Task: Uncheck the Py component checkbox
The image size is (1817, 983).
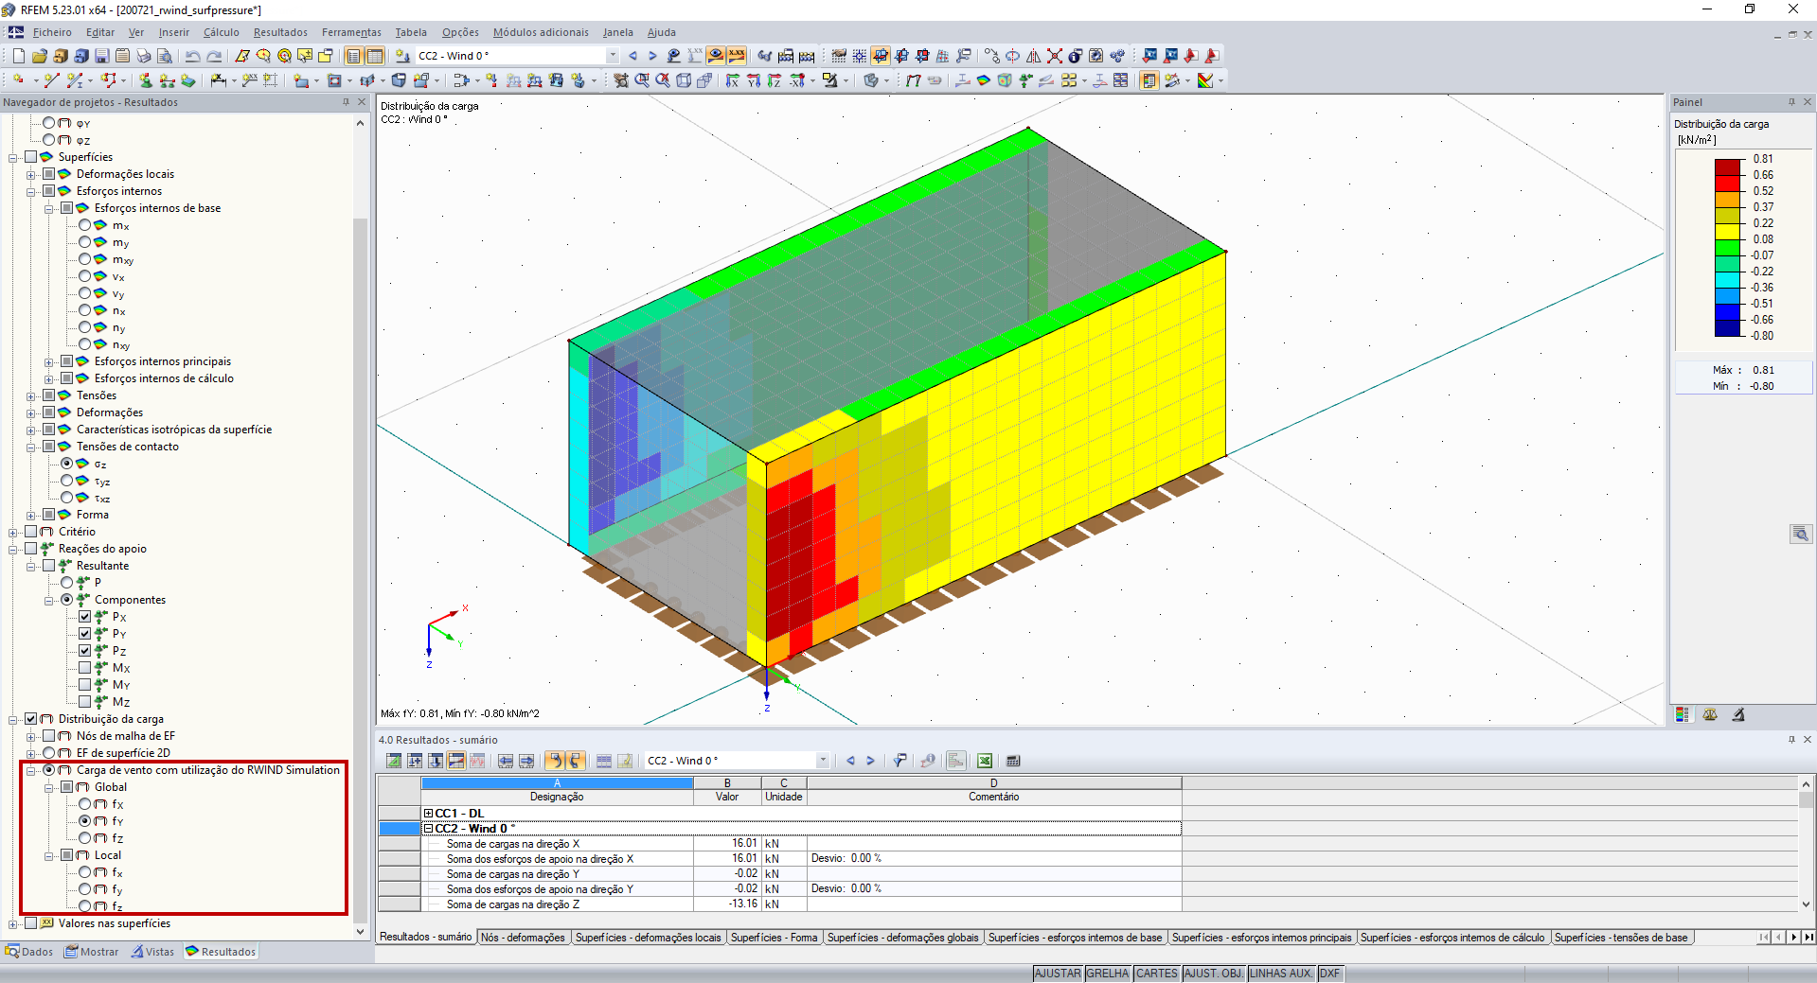Action: [x=85, y=634]
